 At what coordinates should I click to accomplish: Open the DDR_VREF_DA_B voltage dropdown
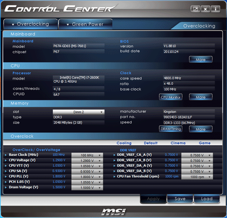click(x=197, y=171)
